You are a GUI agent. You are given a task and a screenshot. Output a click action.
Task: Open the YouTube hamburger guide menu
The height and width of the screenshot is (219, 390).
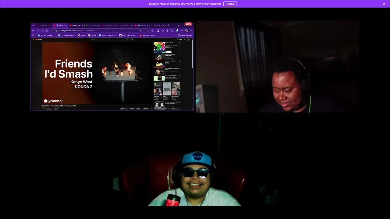33,40
